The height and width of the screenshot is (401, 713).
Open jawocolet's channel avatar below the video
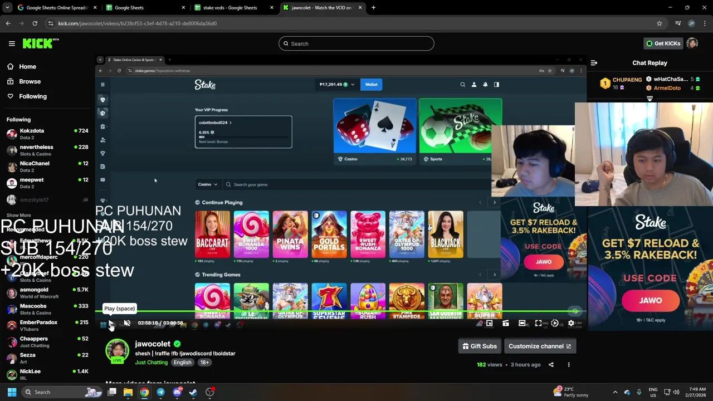[117, 351]
